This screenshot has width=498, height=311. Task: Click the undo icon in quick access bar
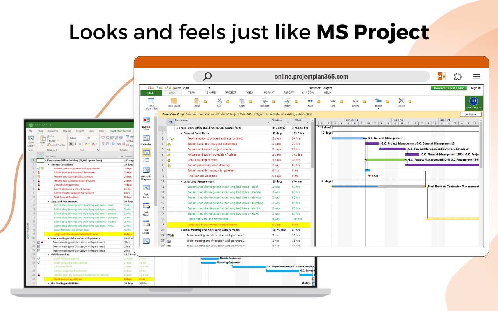158,88
